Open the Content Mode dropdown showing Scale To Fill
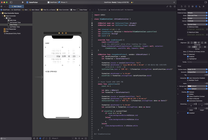Viewport: 208px width, 140px height. point(197,69)
